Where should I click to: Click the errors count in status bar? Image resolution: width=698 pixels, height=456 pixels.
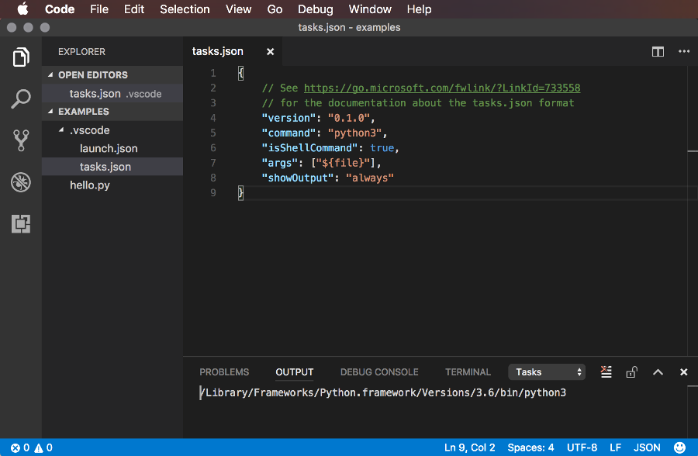pyautogui.click(x=20, y=447)
